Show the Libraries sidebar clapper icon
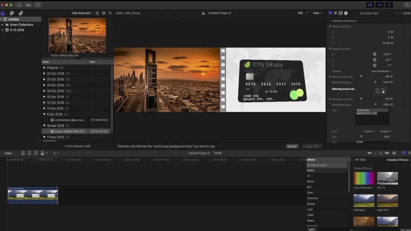411x231 pixels. pos(3,13)
